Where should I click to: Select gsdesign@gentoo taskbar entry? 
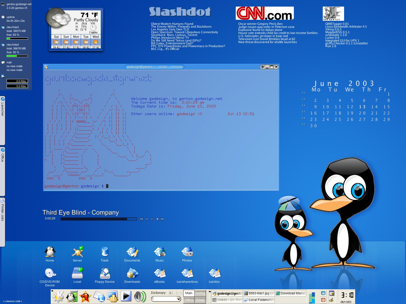coord(227,293)
